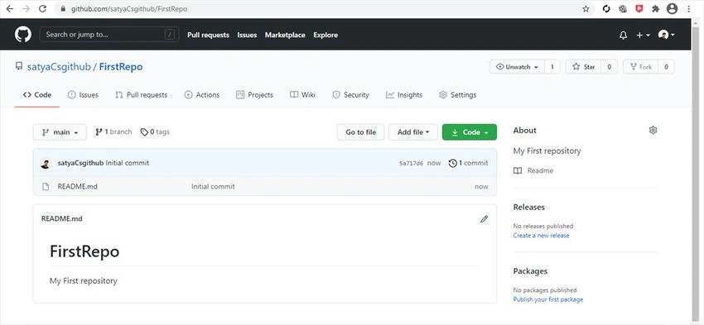704x325 pixels.
Task: Go to Marketplace in header
Action: click(285, 35)
